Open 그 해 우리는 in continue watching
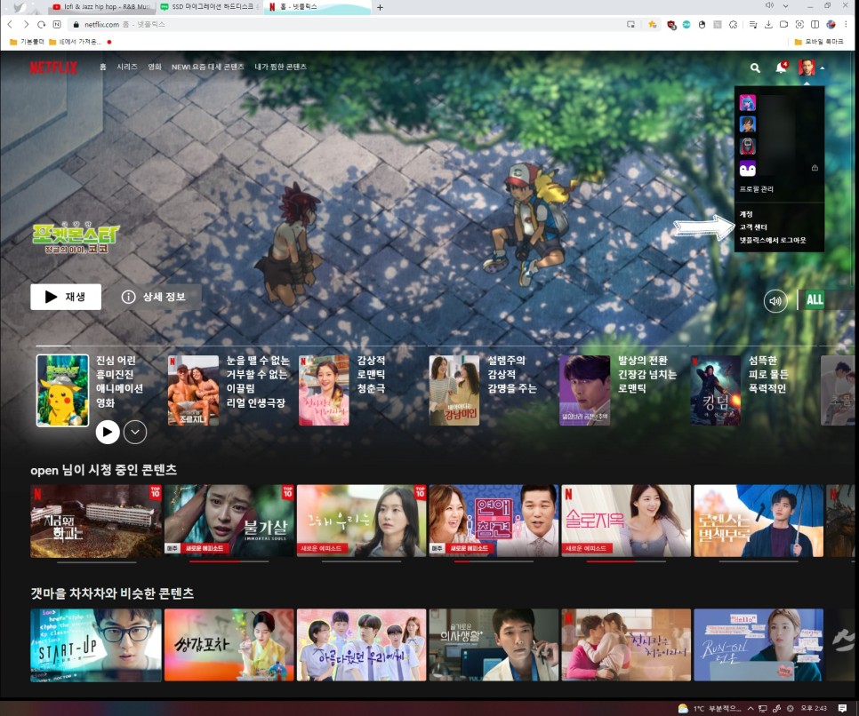This screenshot has width=859, height=716. click(x=362, y=521)
